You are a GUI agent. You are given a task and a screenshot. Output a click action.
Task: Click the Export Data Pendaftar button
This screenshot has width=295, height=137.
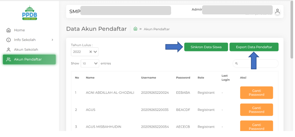pos(254,47)
